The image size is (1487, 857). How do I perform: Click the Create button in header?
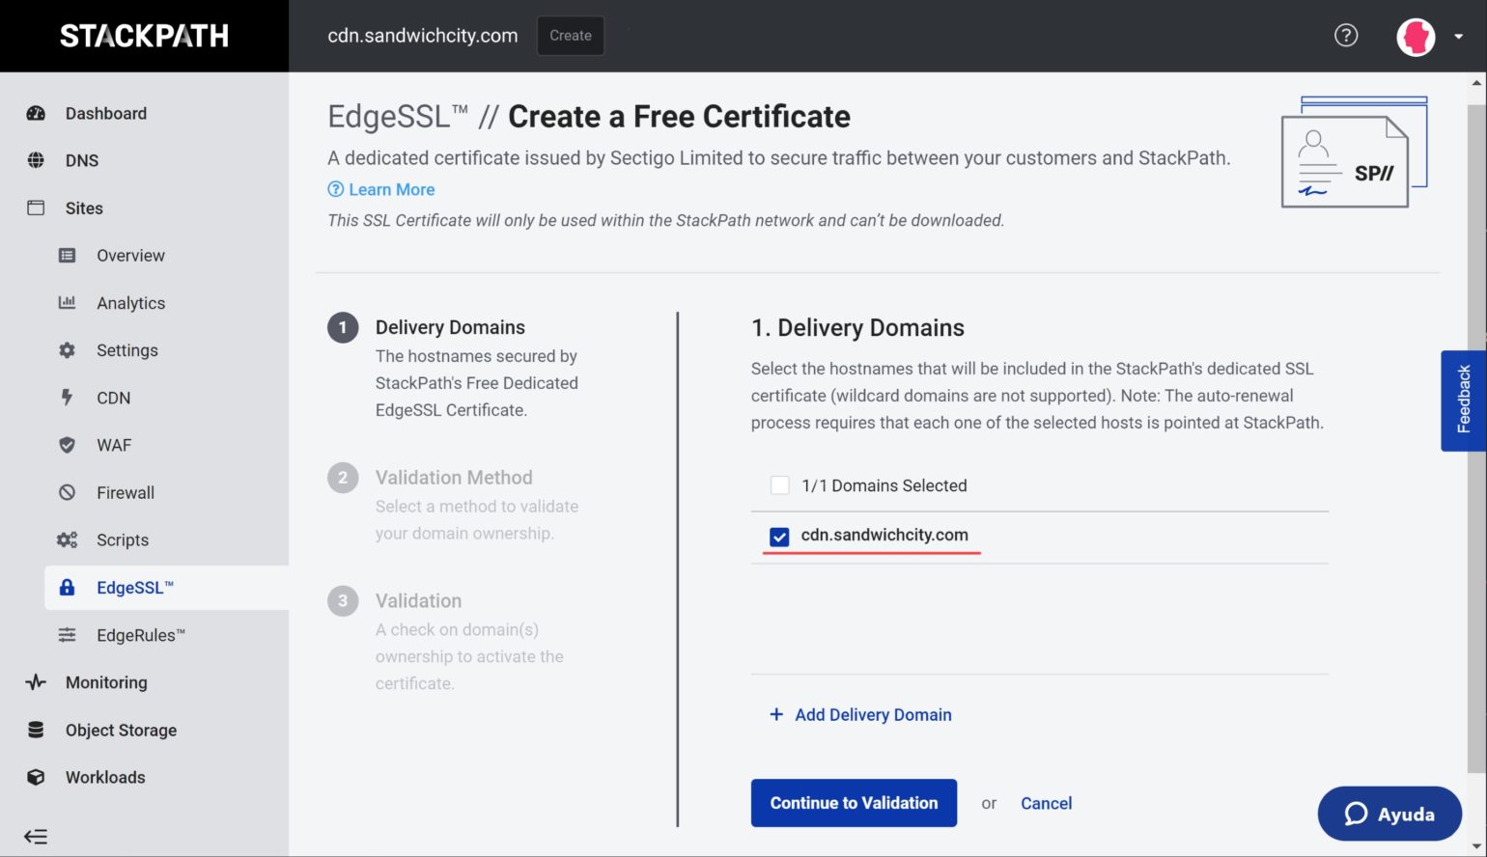point(571,36)
